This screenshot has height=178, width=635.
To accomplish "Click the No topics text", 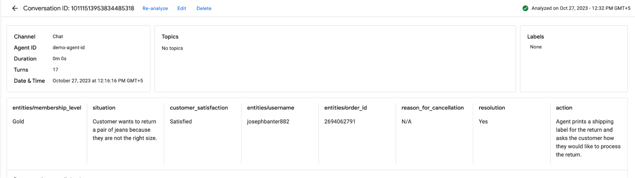I will [172, 48].
